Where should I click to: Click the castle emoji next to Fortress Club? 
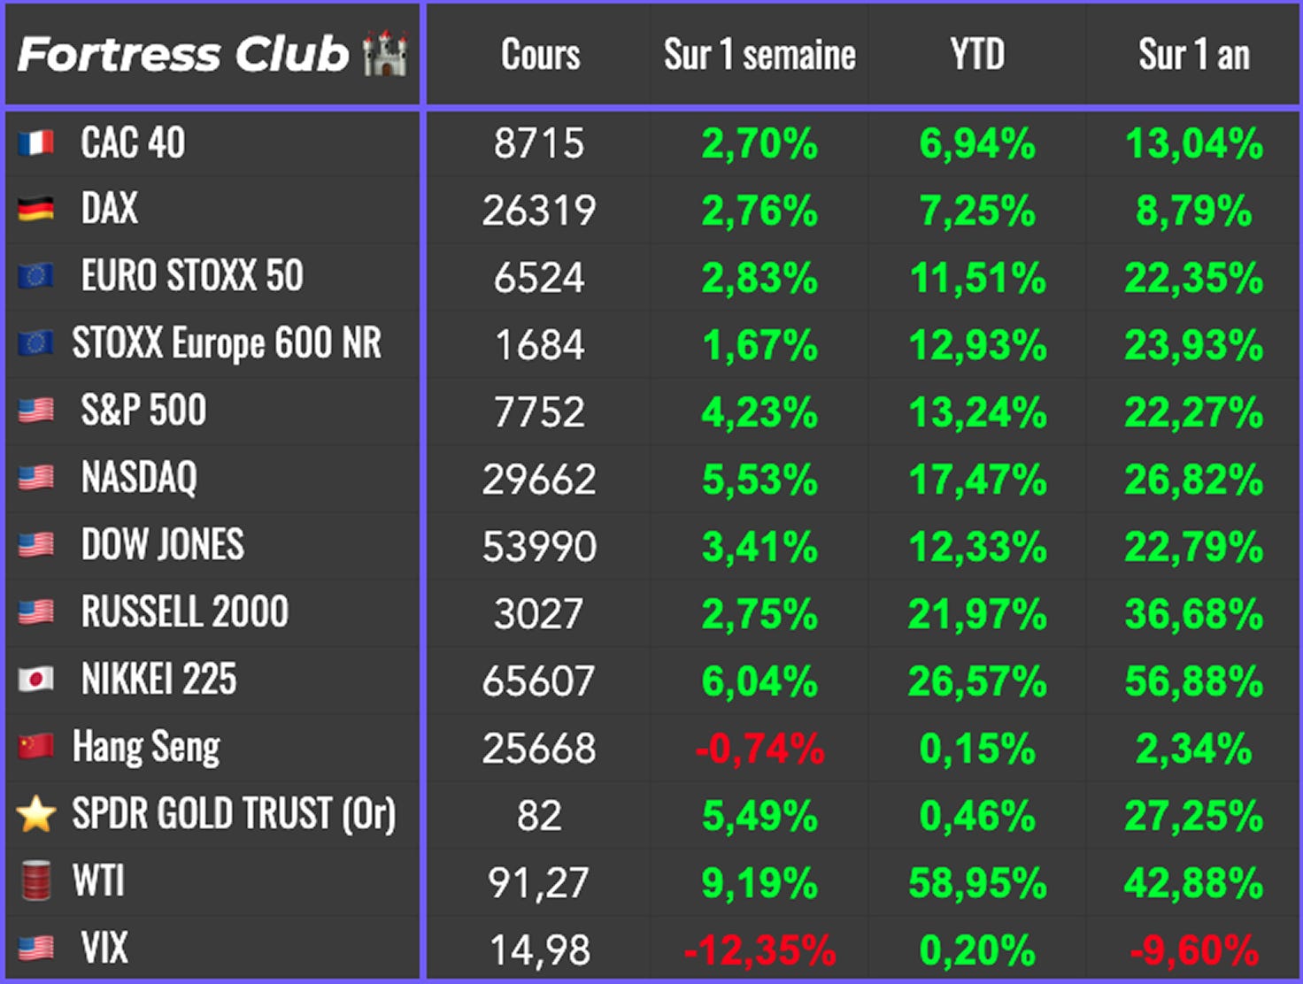386,54
